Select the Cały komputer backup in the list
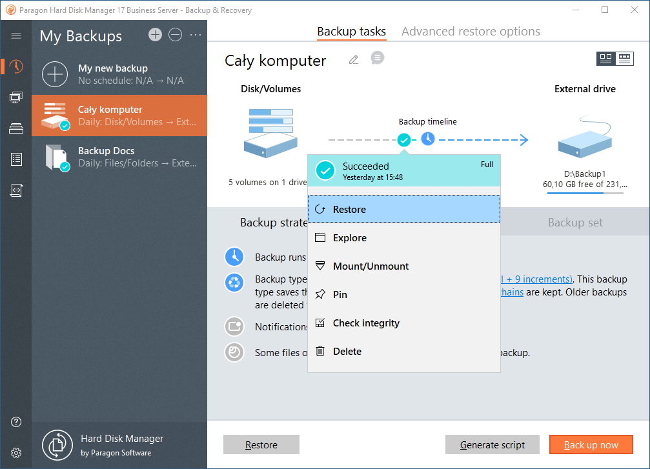Screen dimensions: 650x469 [x=119, y=115]
